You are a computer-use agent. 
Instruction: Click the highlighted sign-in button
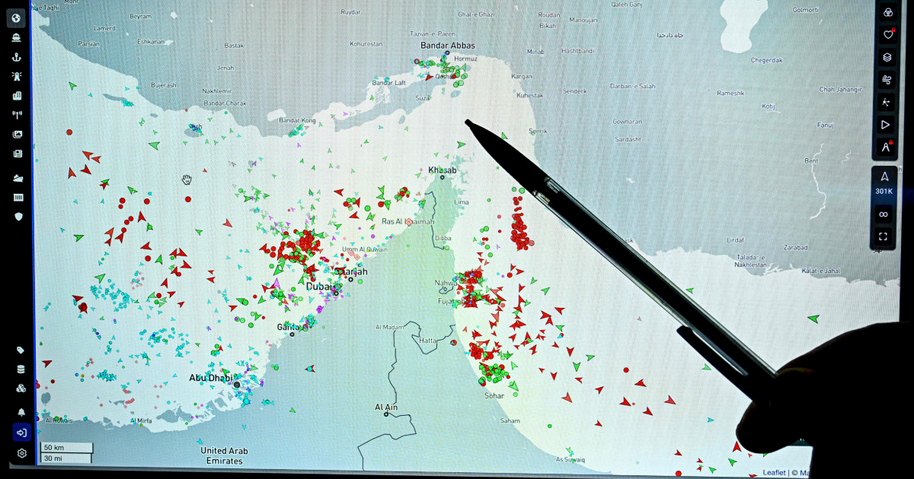coord(21,433)
